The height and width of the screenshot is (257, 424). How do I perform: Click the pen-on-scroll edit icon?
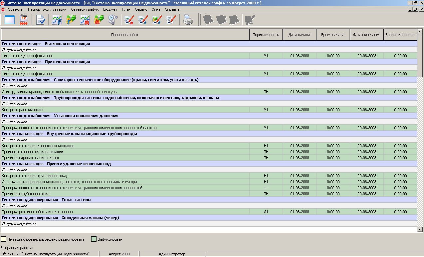[x=171, y=20]
